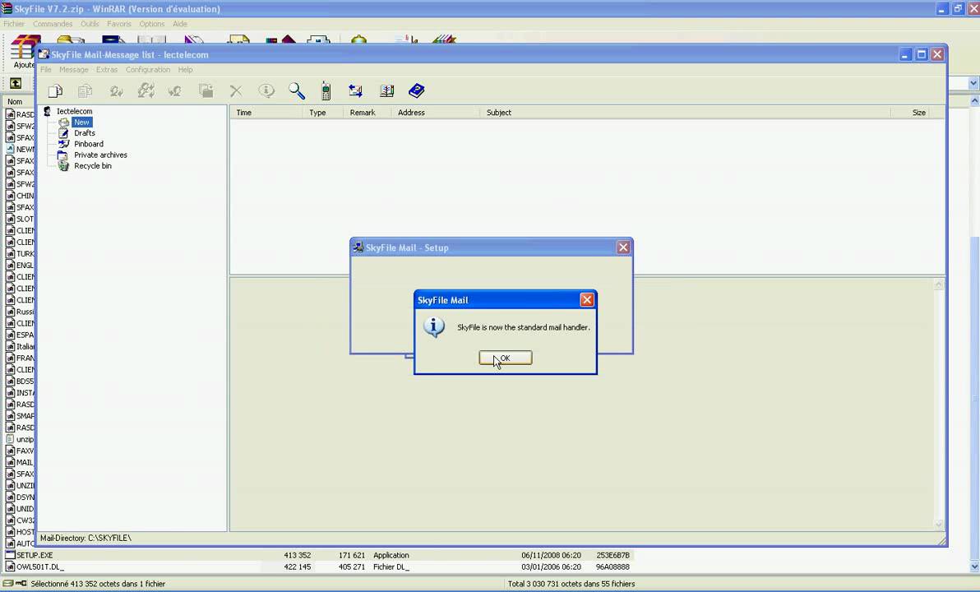The width and height of the screenshot is (980, 592).
Task: Click the WinRAR title bar icon
Action: (7, 9)
